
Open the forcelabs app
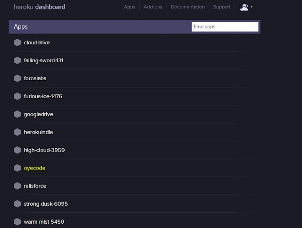pos(35,78)
